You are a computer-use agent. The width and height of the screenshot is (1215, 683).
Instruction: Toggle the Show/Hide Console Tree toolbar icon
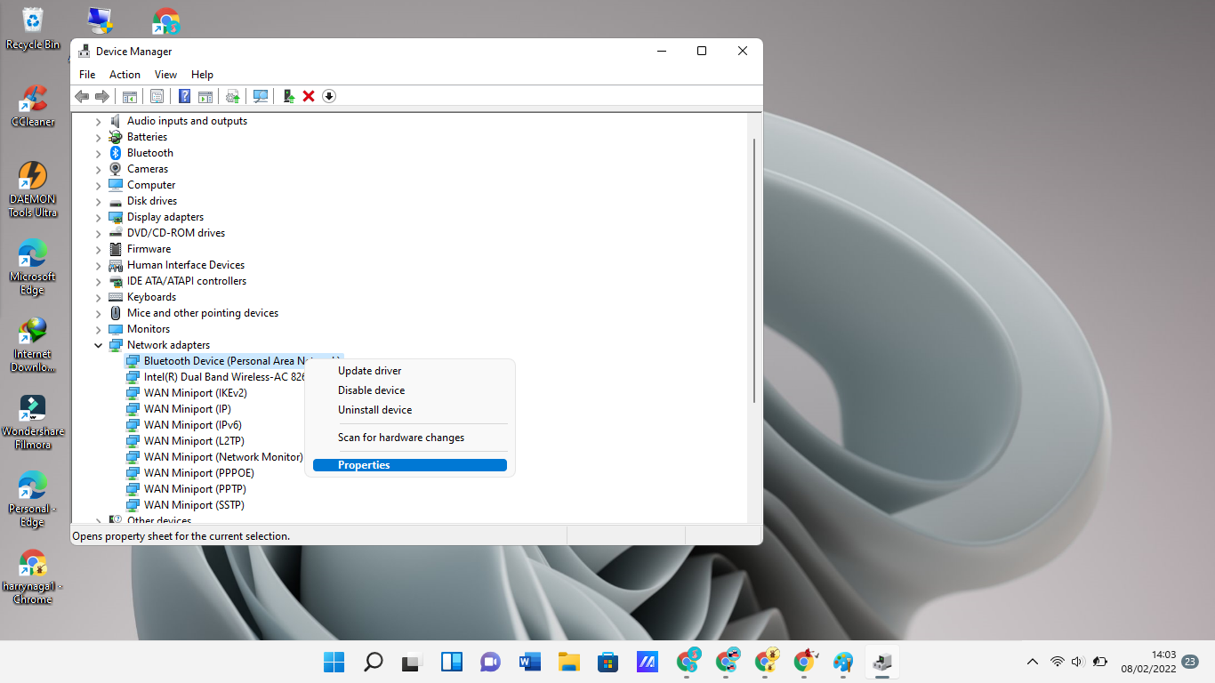(130, 96)
